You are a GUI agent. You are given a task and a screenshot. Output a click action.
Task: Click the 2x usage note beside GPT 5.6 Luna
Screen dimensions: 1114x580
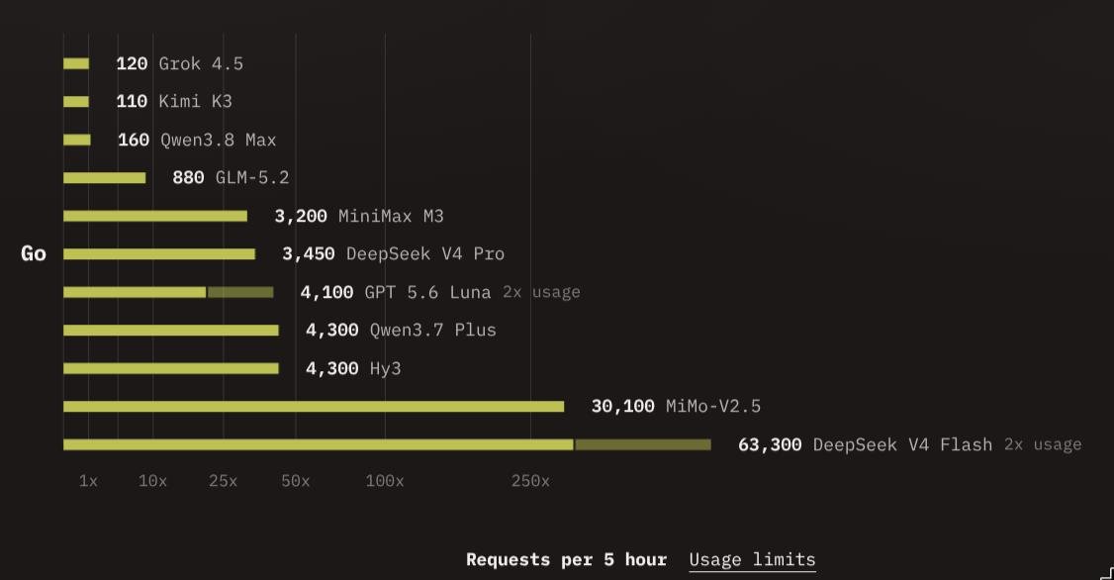coord(541,292)
